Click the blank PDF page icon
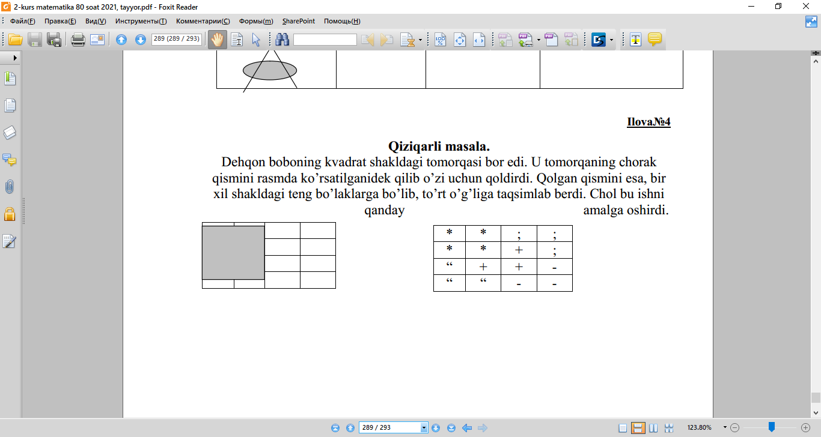The width and height of the screenshot is (821, 437). pyautogui.click(x=551, y=40)
